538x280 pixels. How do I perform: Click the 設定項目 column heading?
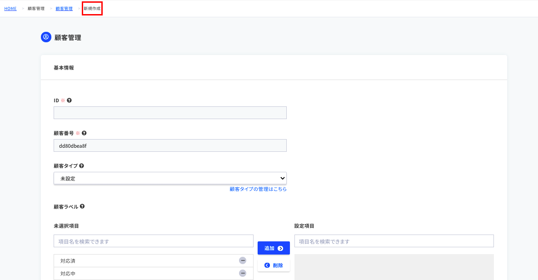click(x=304, y=226)
